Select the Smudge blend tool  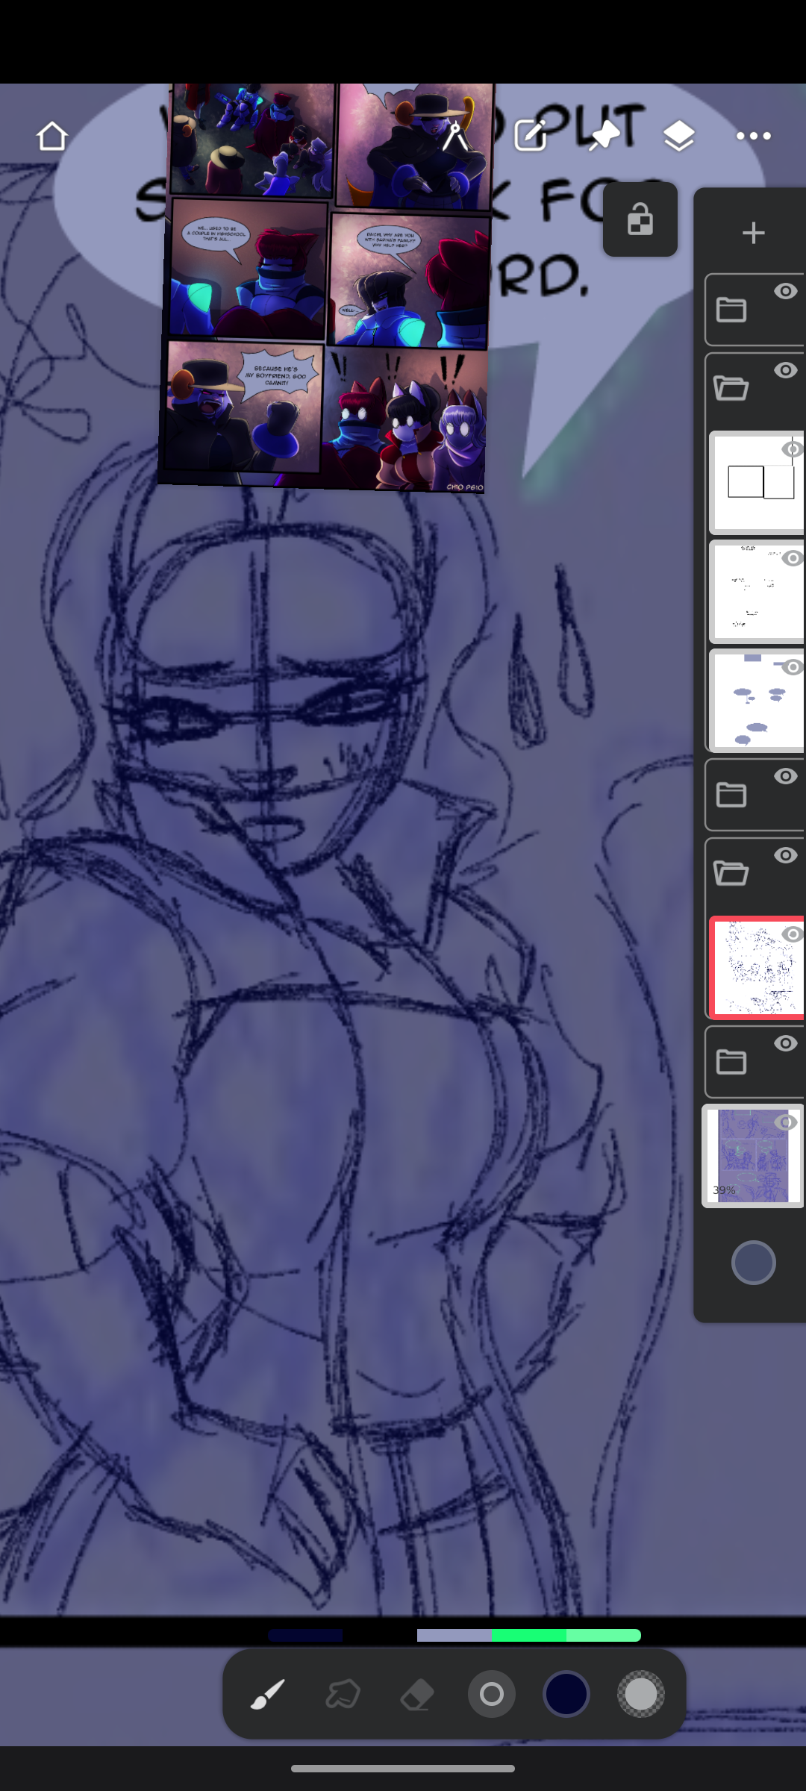click(343, 1694)
